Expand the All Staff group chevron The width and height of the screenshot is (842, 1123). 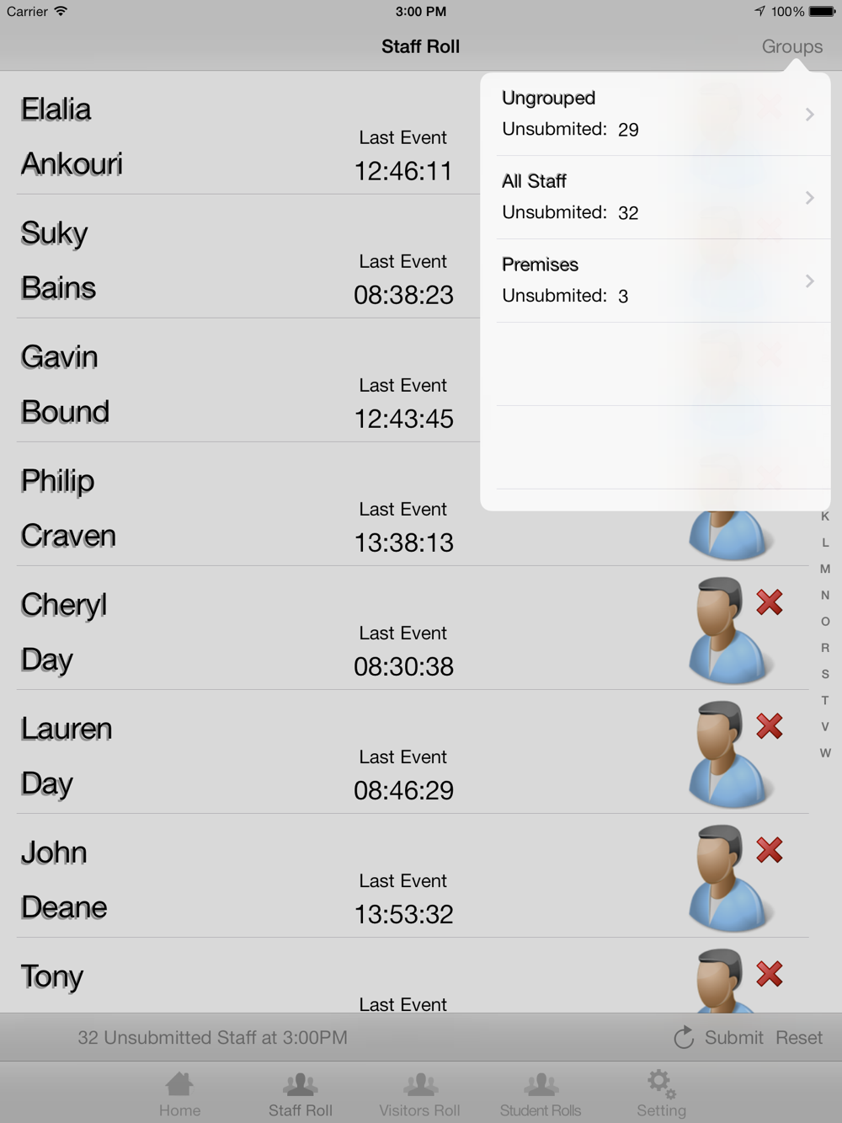pyautogui.click(x=809, y=198)
